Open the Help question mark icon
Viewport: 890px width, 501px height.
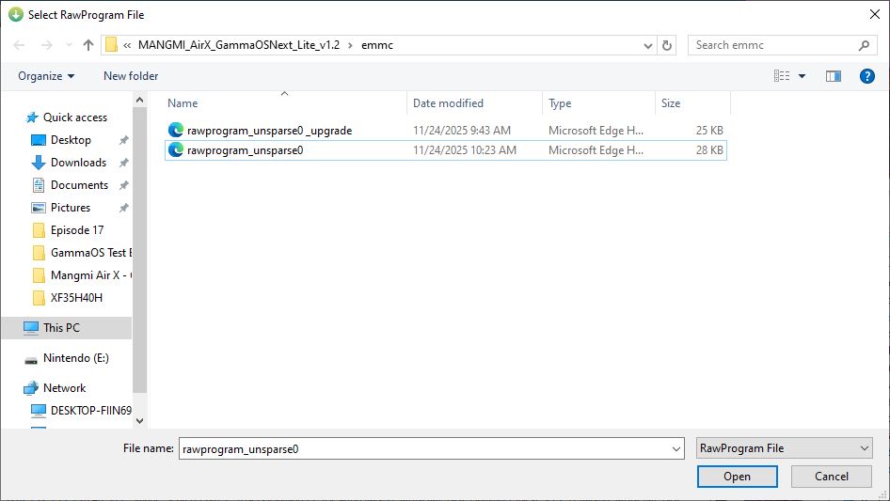tap(867, 76)
